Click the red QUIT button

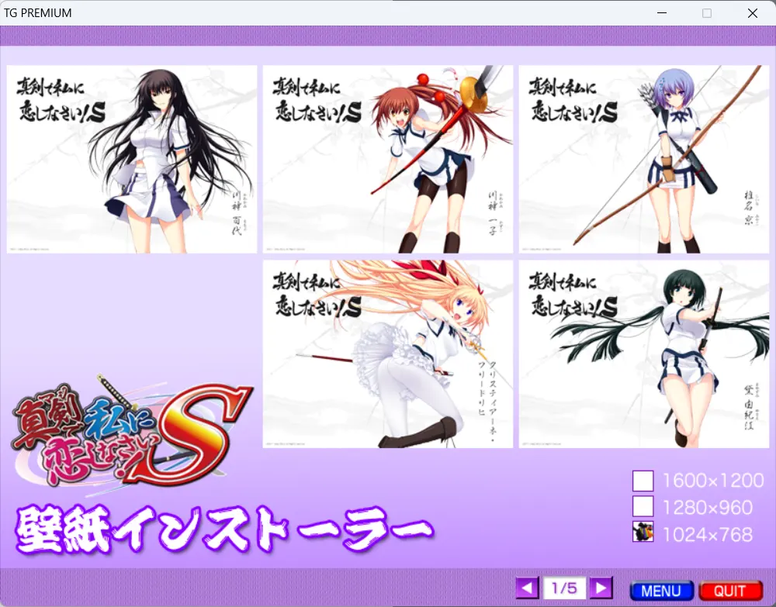[x=730, y=591]
